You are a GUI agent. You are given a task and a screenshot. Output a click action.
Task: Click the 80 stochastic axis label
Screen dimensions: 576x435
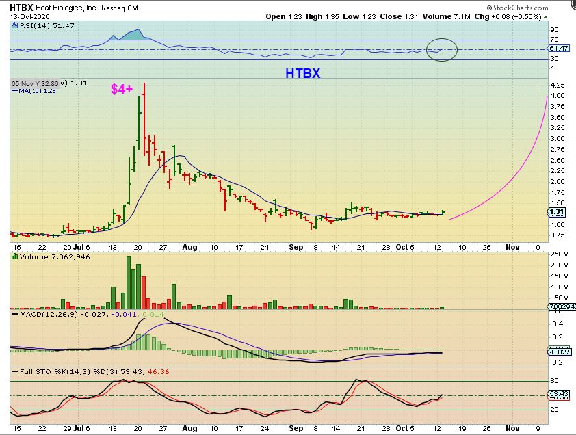click(x=554, y=380)
